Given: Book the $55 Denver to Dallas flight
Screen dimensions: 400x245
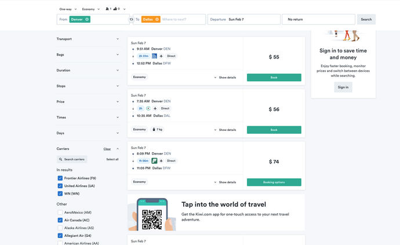Looking at the screenshot, I should pyautogui.click(x=274, y=77).
